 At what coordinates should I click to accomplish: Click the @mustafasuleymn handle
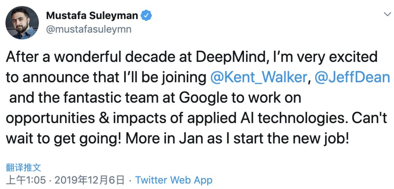pos(89,29)
